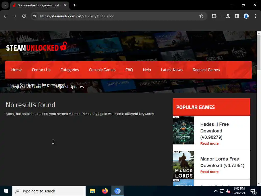The width and height of the screenshot is (261, 196).
Task: Click the browser forward arrow
Action: pyautogui.click(x=15, y=16)
